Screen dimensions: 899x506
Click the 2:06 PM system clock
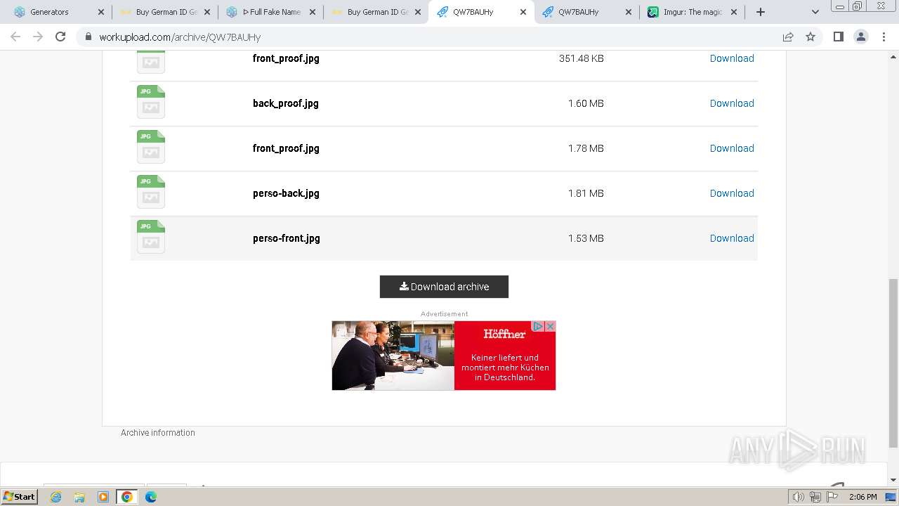pyautogui.click(x=862, y=497)
